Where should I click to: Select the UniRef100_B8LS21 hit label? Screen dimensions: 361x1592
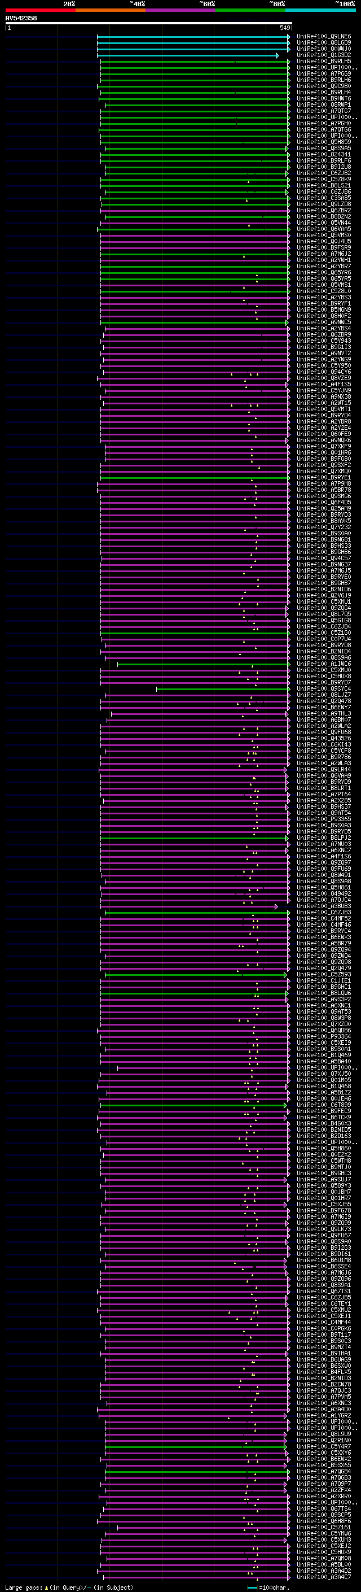(x=324, y=185)
